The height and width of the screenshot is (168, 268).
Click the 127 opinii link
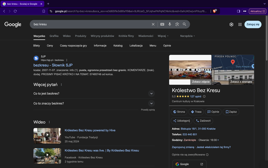195,97
